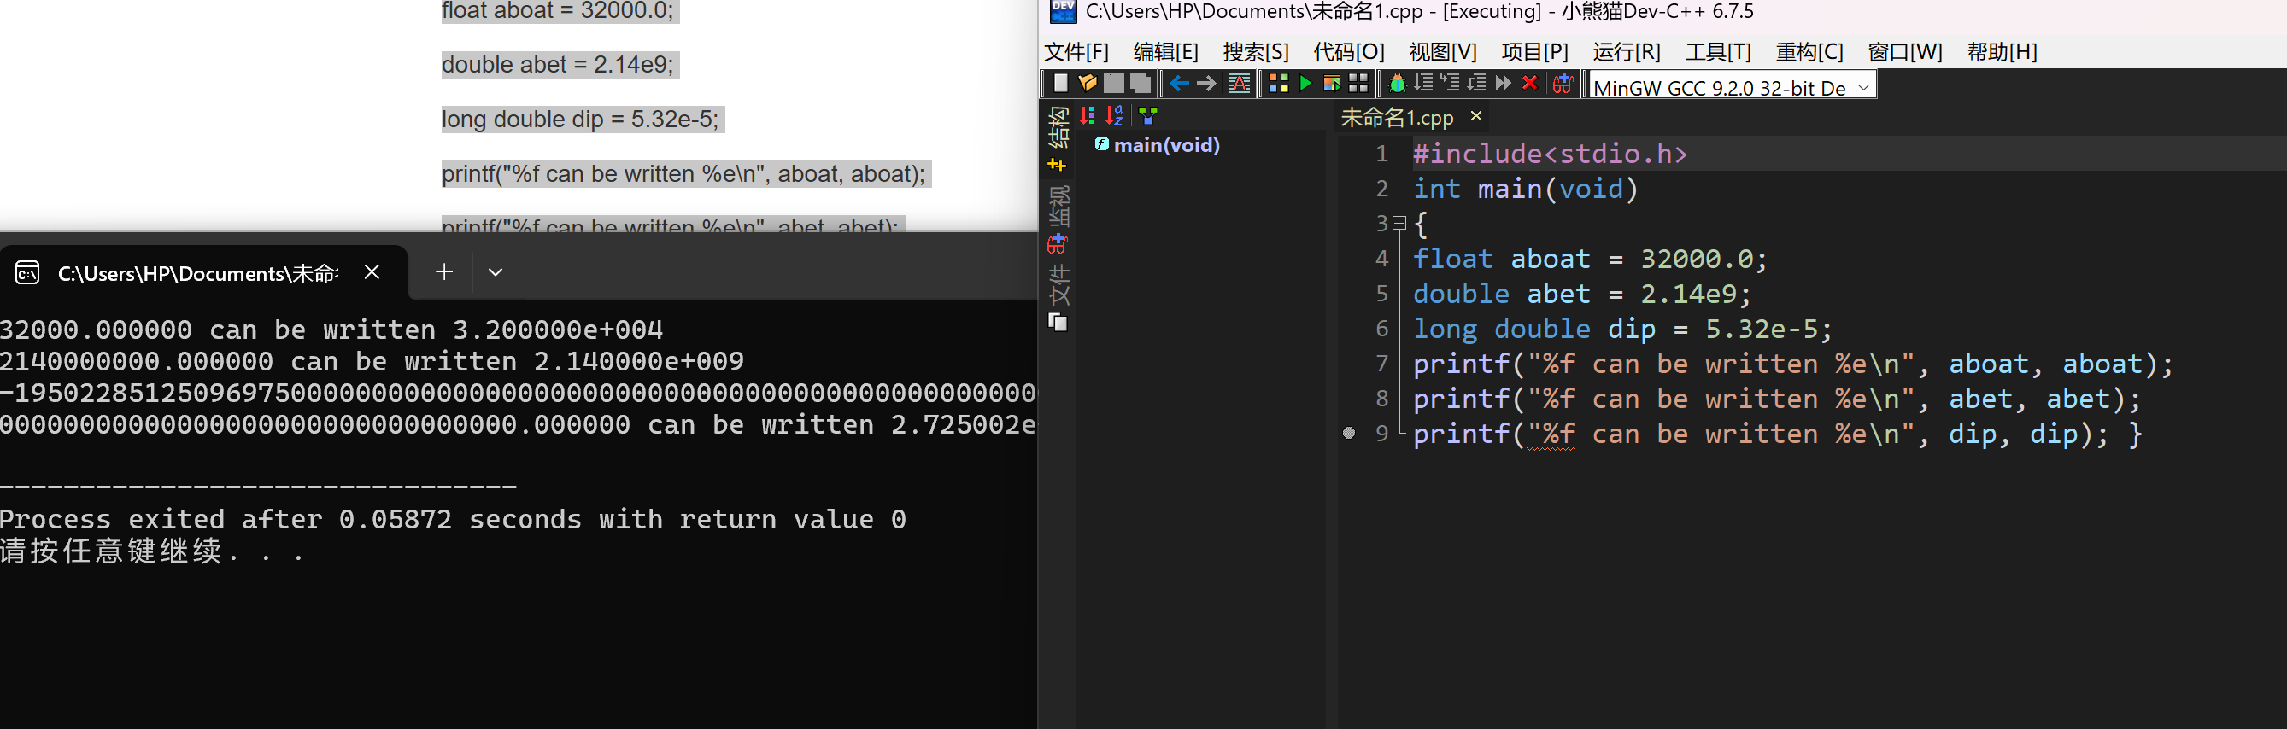The height and width of the screenshot is (729, 2287).
Task: Open the 编辑[E] menu
Action: (x=1165, y=51)
